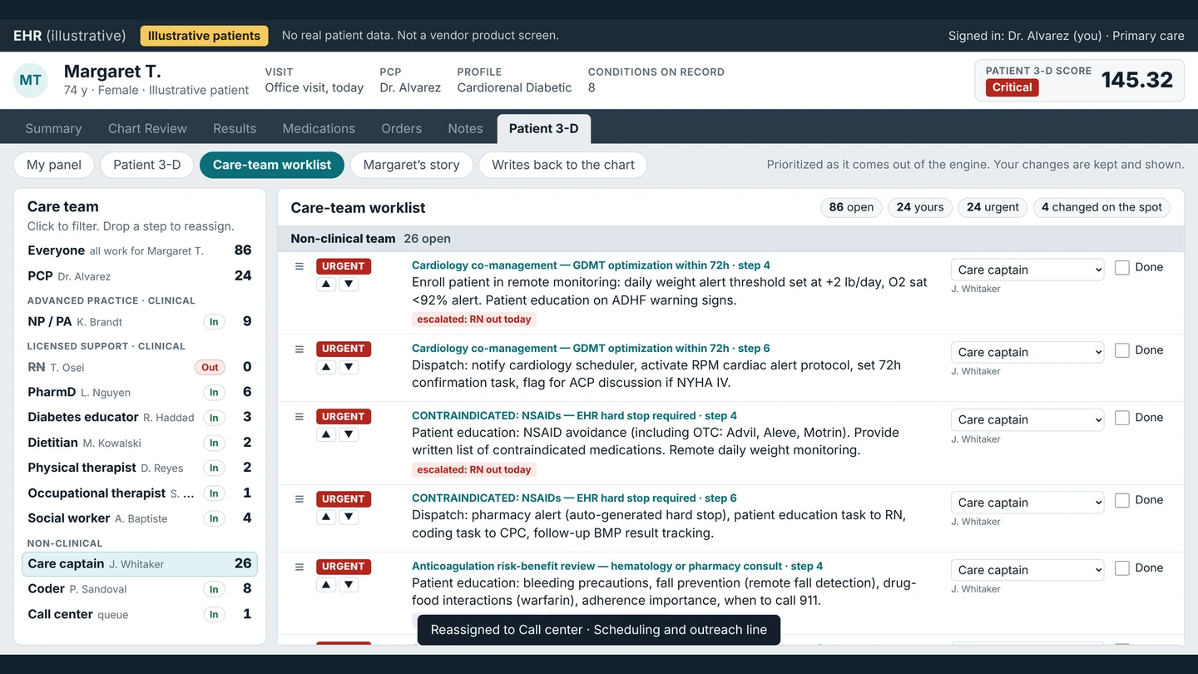Screen dimensions: 1198x674
Task: Move down the pharmacy alert dispatch step
Action: 349,517
